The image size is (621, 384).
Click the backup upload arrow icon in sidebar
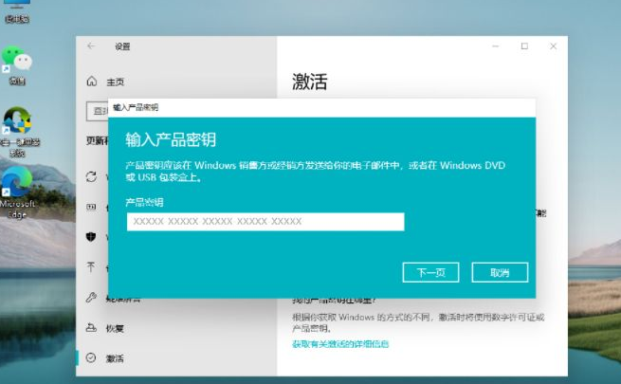coord(92,267)
